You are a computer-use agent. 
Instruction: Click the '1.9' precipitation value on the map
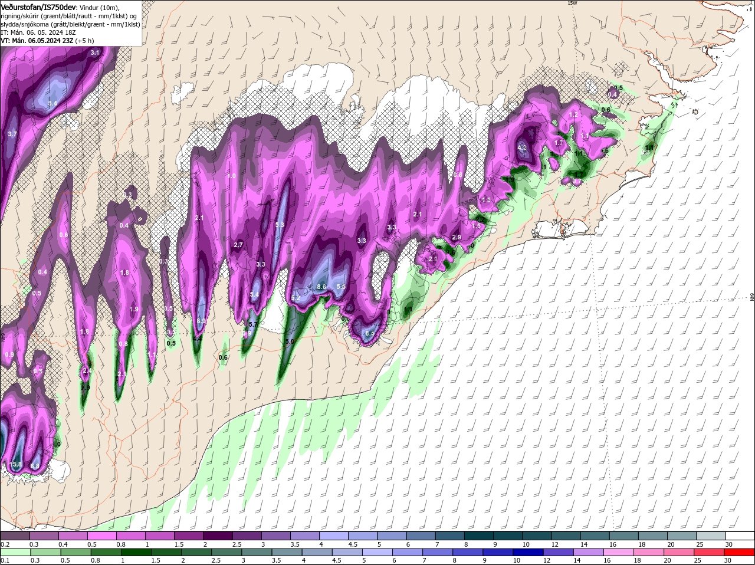tap(134, 309)
